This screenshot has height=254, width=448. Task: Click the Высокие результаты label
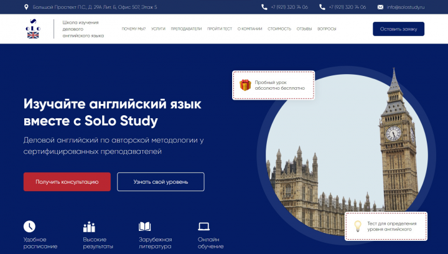98,243
